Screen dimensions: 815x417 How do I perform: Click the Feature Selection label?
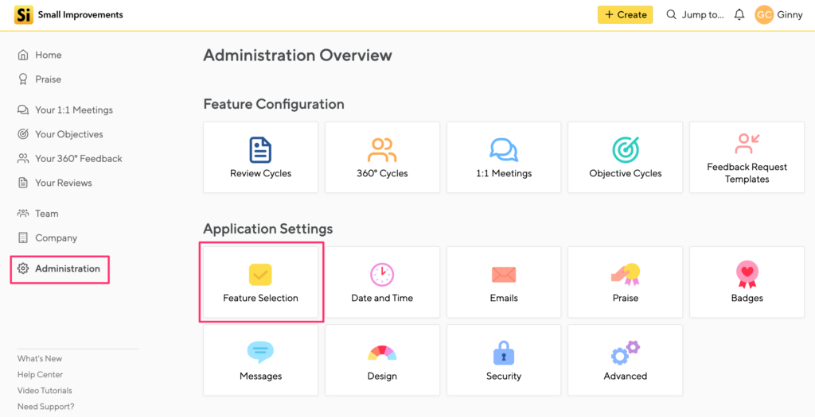pyautogui.click(x=260, y=298)
